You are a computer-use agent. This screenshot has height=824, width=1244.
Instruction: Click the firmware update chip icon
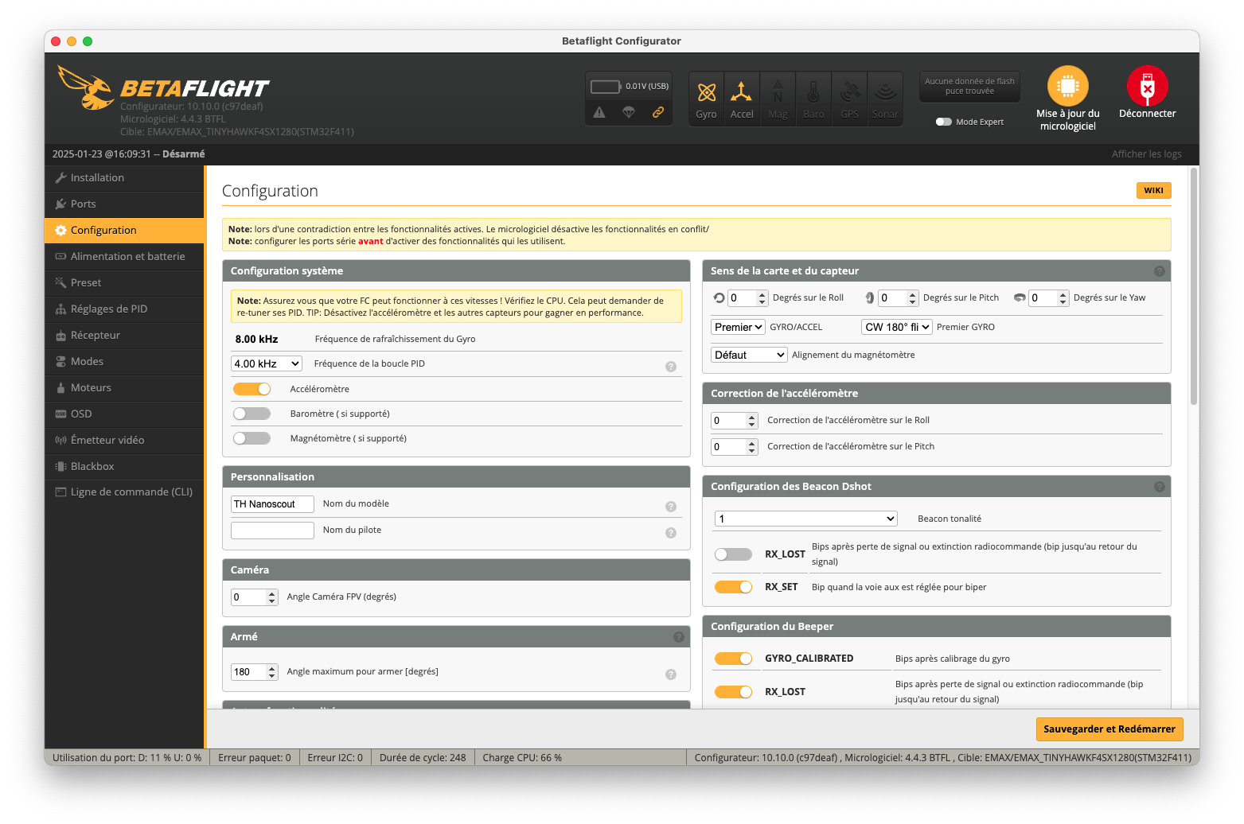pyautogui.click(x=1068, y=85)
